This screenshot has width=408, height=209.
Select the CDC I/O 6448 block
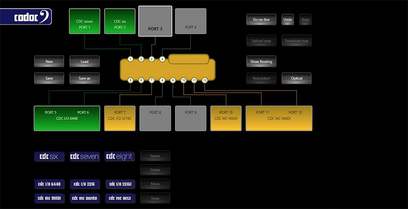pyautogui.click(x=67, y=118)
